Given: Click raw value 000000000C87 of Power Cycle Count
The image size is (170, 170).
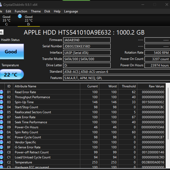Looking at the screenshot, I should coord(153,137).
